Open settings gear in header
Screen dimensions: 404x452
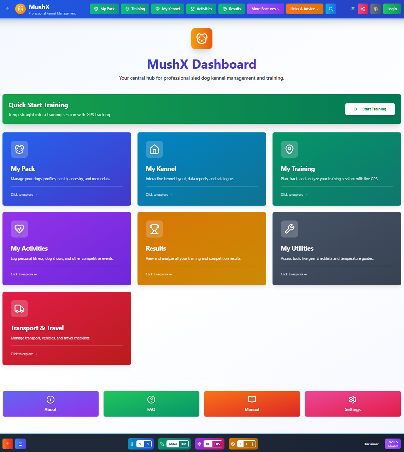(376, 9)
